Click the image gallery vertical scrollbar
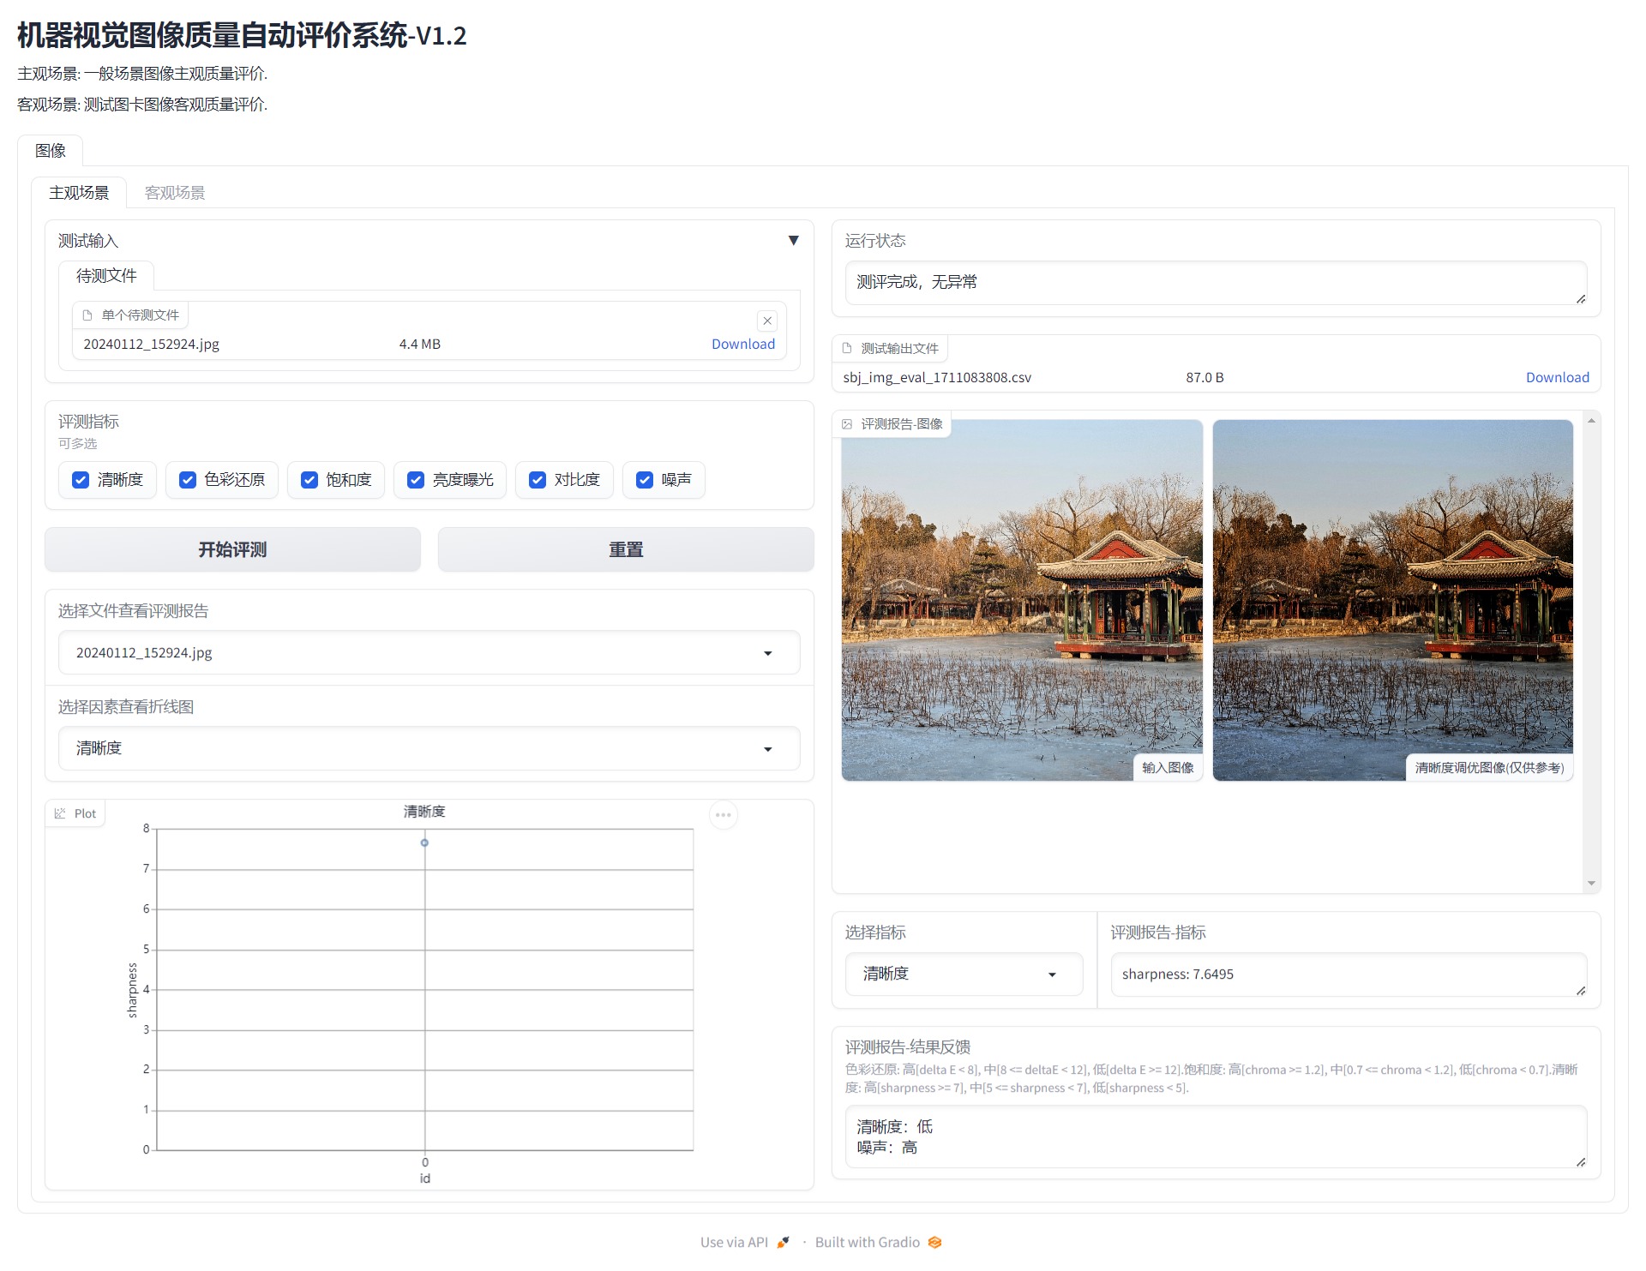This screenshot has width=1646, height=1271. (1591, 651)
